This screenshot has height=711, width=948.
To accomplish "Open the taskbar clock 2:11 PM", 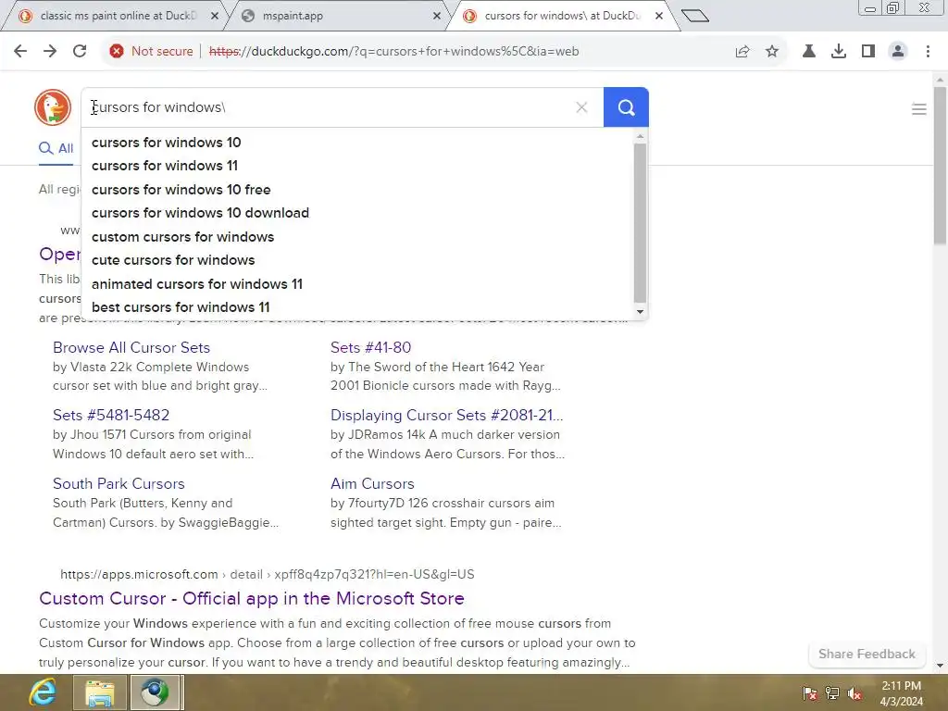I will pyautogui.click(x=901, y=693).
